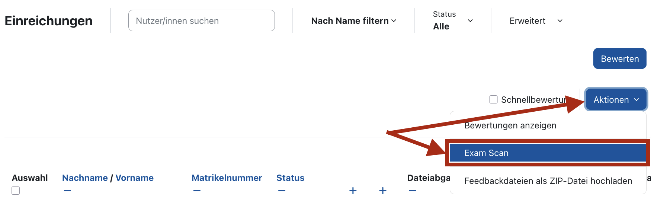Click minus icon under Matrikelnummer header
Viewport: 651px width, 201px height.
[197, 191]
